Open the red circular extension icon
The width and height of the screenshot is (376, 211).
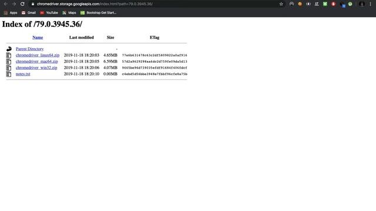[x=333, y=4]
